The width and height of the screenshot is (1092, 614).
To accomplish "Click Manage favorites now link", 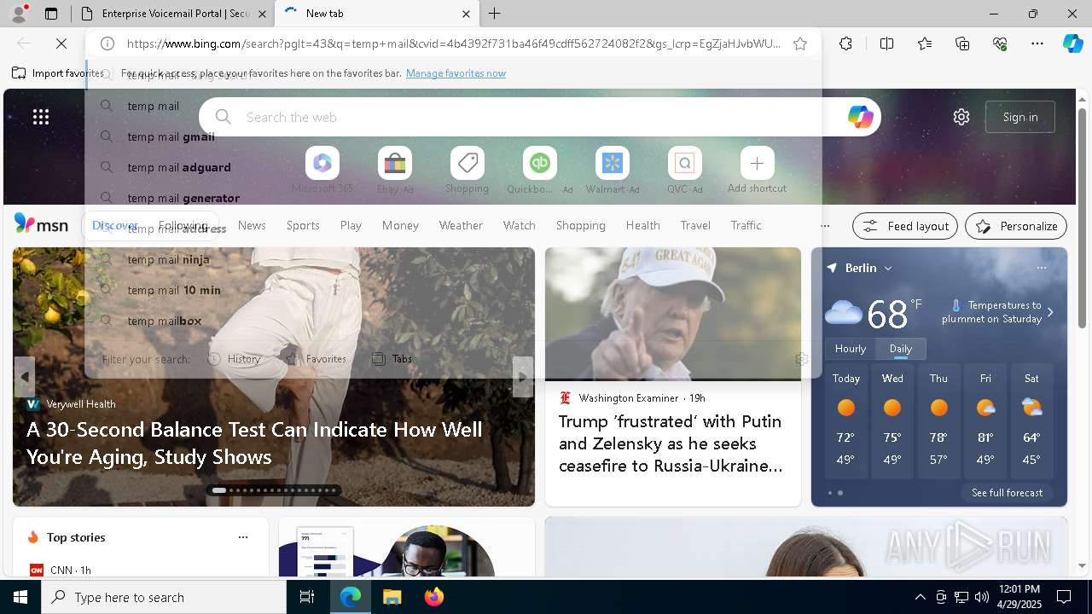I will click(x=456, y=73).
